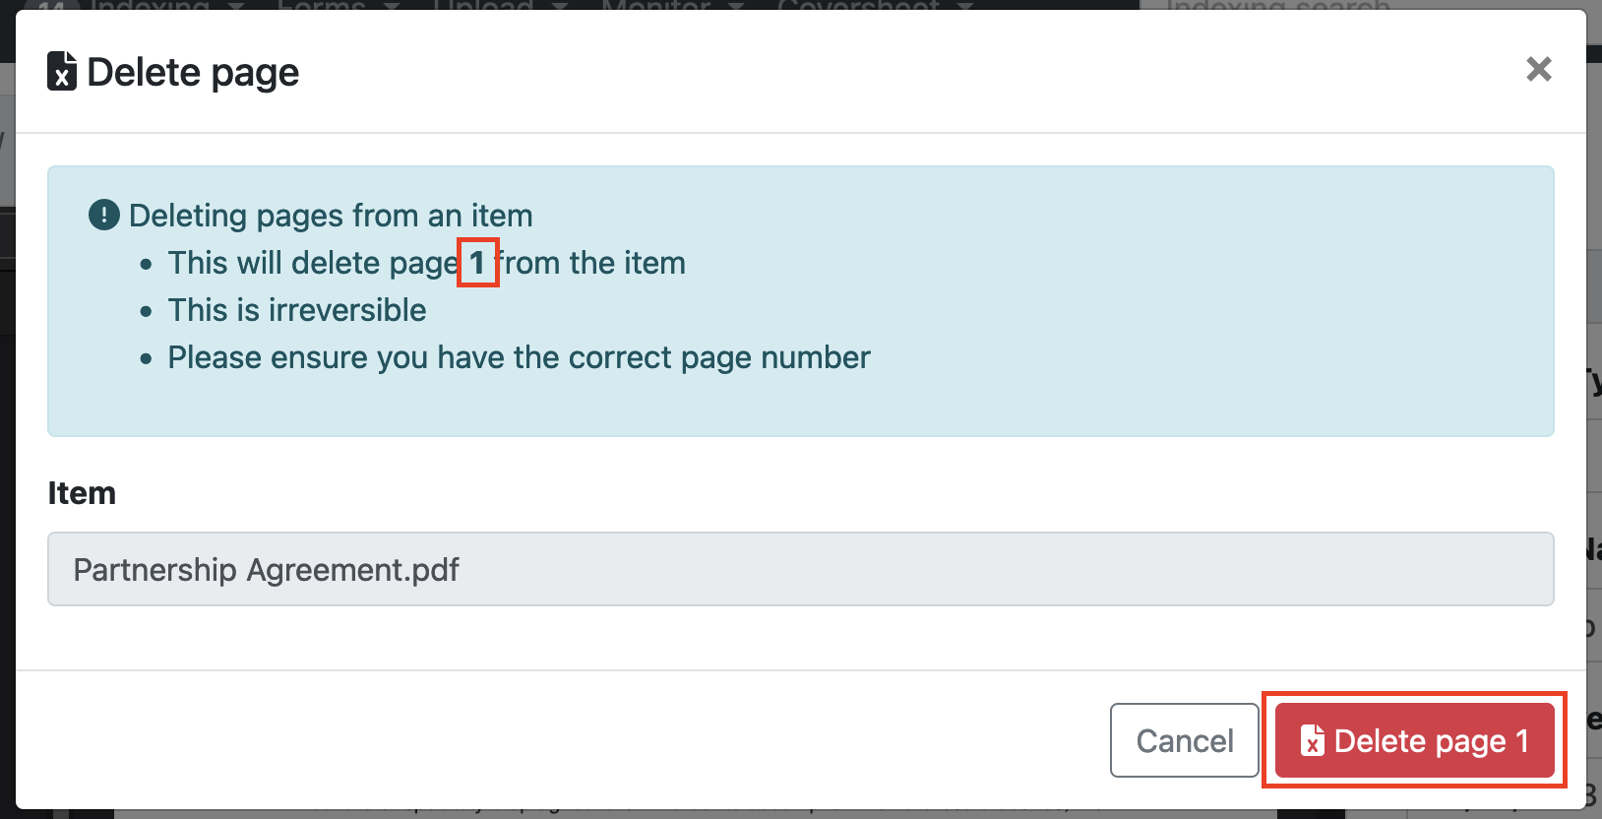This screenshot has width=1602, height=819.
Task: Click the Partnership Agreement.pdf item field
Action: coord(800,569)
